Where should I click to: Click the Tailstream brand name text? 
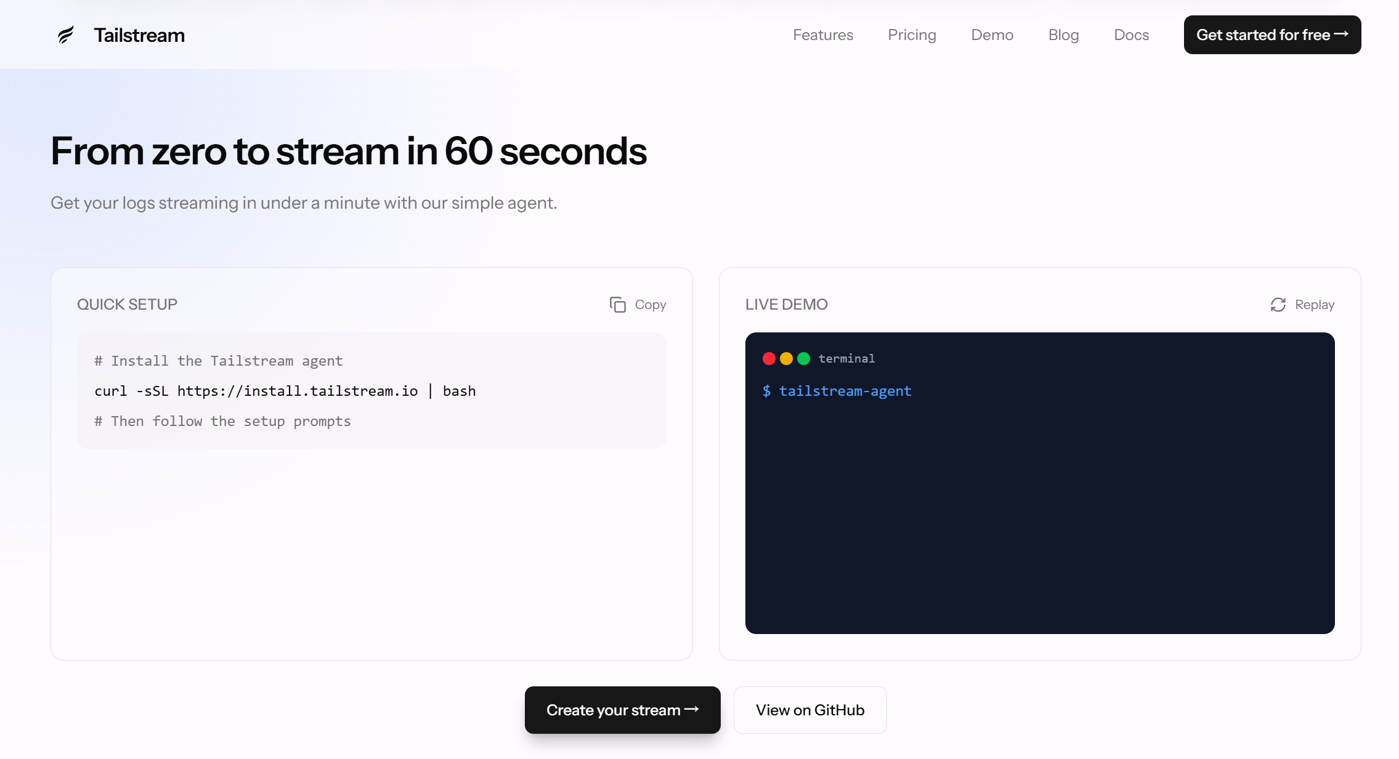click(x=139, y=35)
